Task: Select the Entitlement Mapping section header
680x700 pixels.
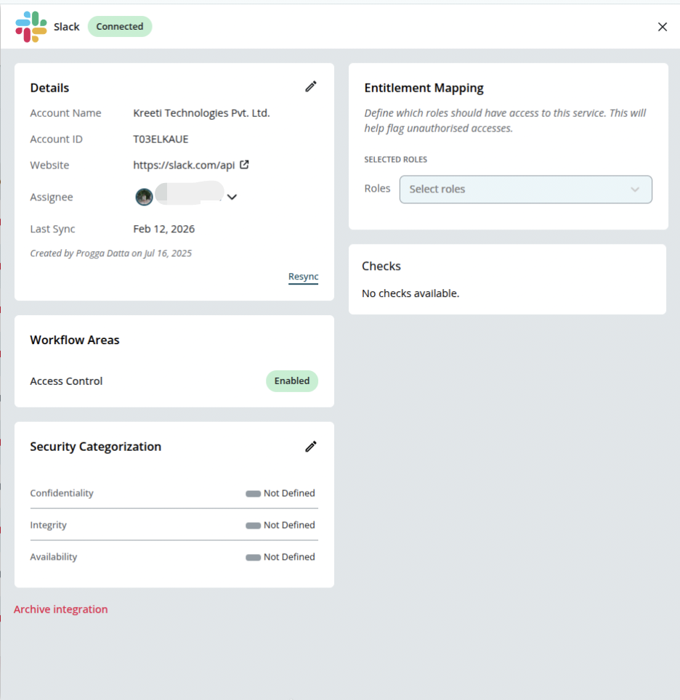Action: pos(424,87)
